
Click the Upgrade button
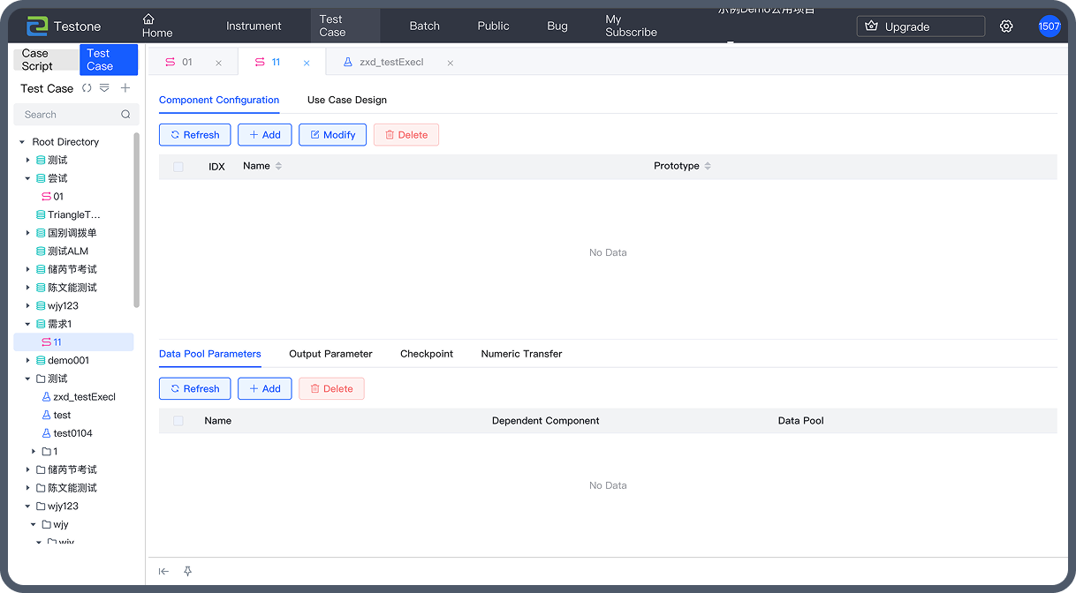(x=920, y=26)
